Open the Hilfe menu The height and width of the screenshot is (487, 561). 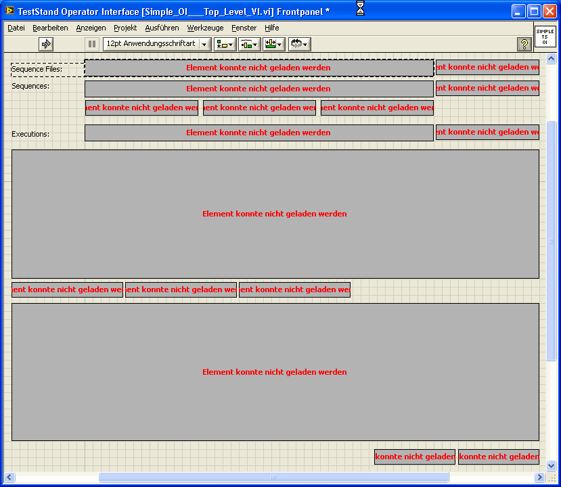[x=271, y=28]
